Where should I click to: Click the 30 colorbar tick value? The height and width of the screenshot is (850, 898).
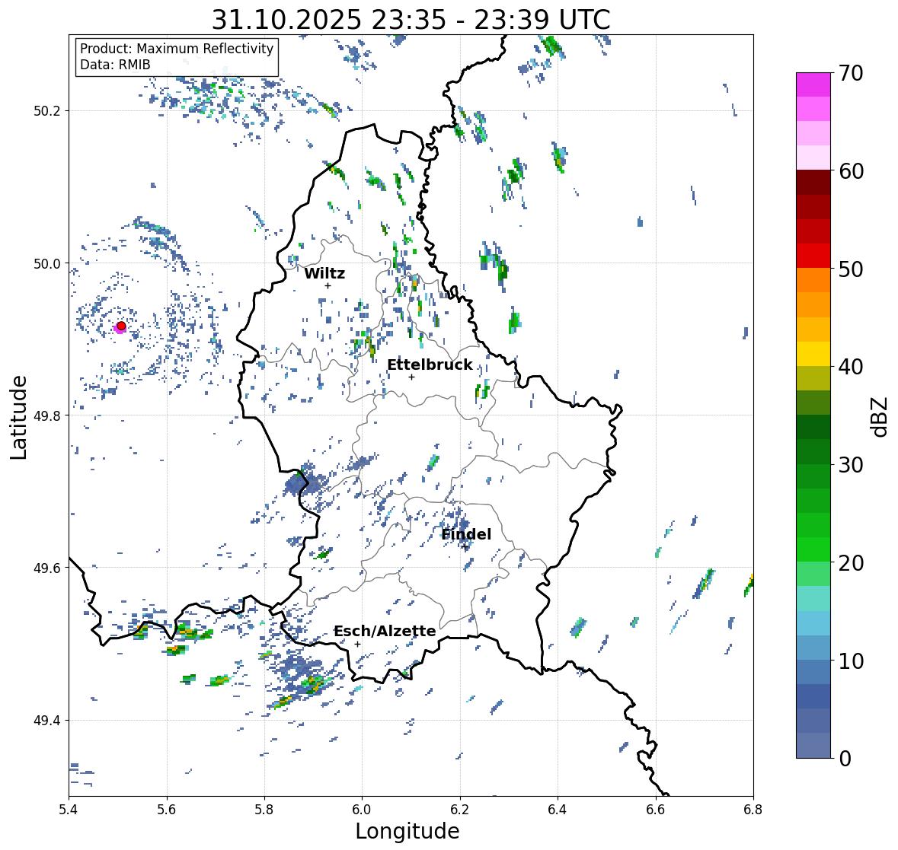851,464
